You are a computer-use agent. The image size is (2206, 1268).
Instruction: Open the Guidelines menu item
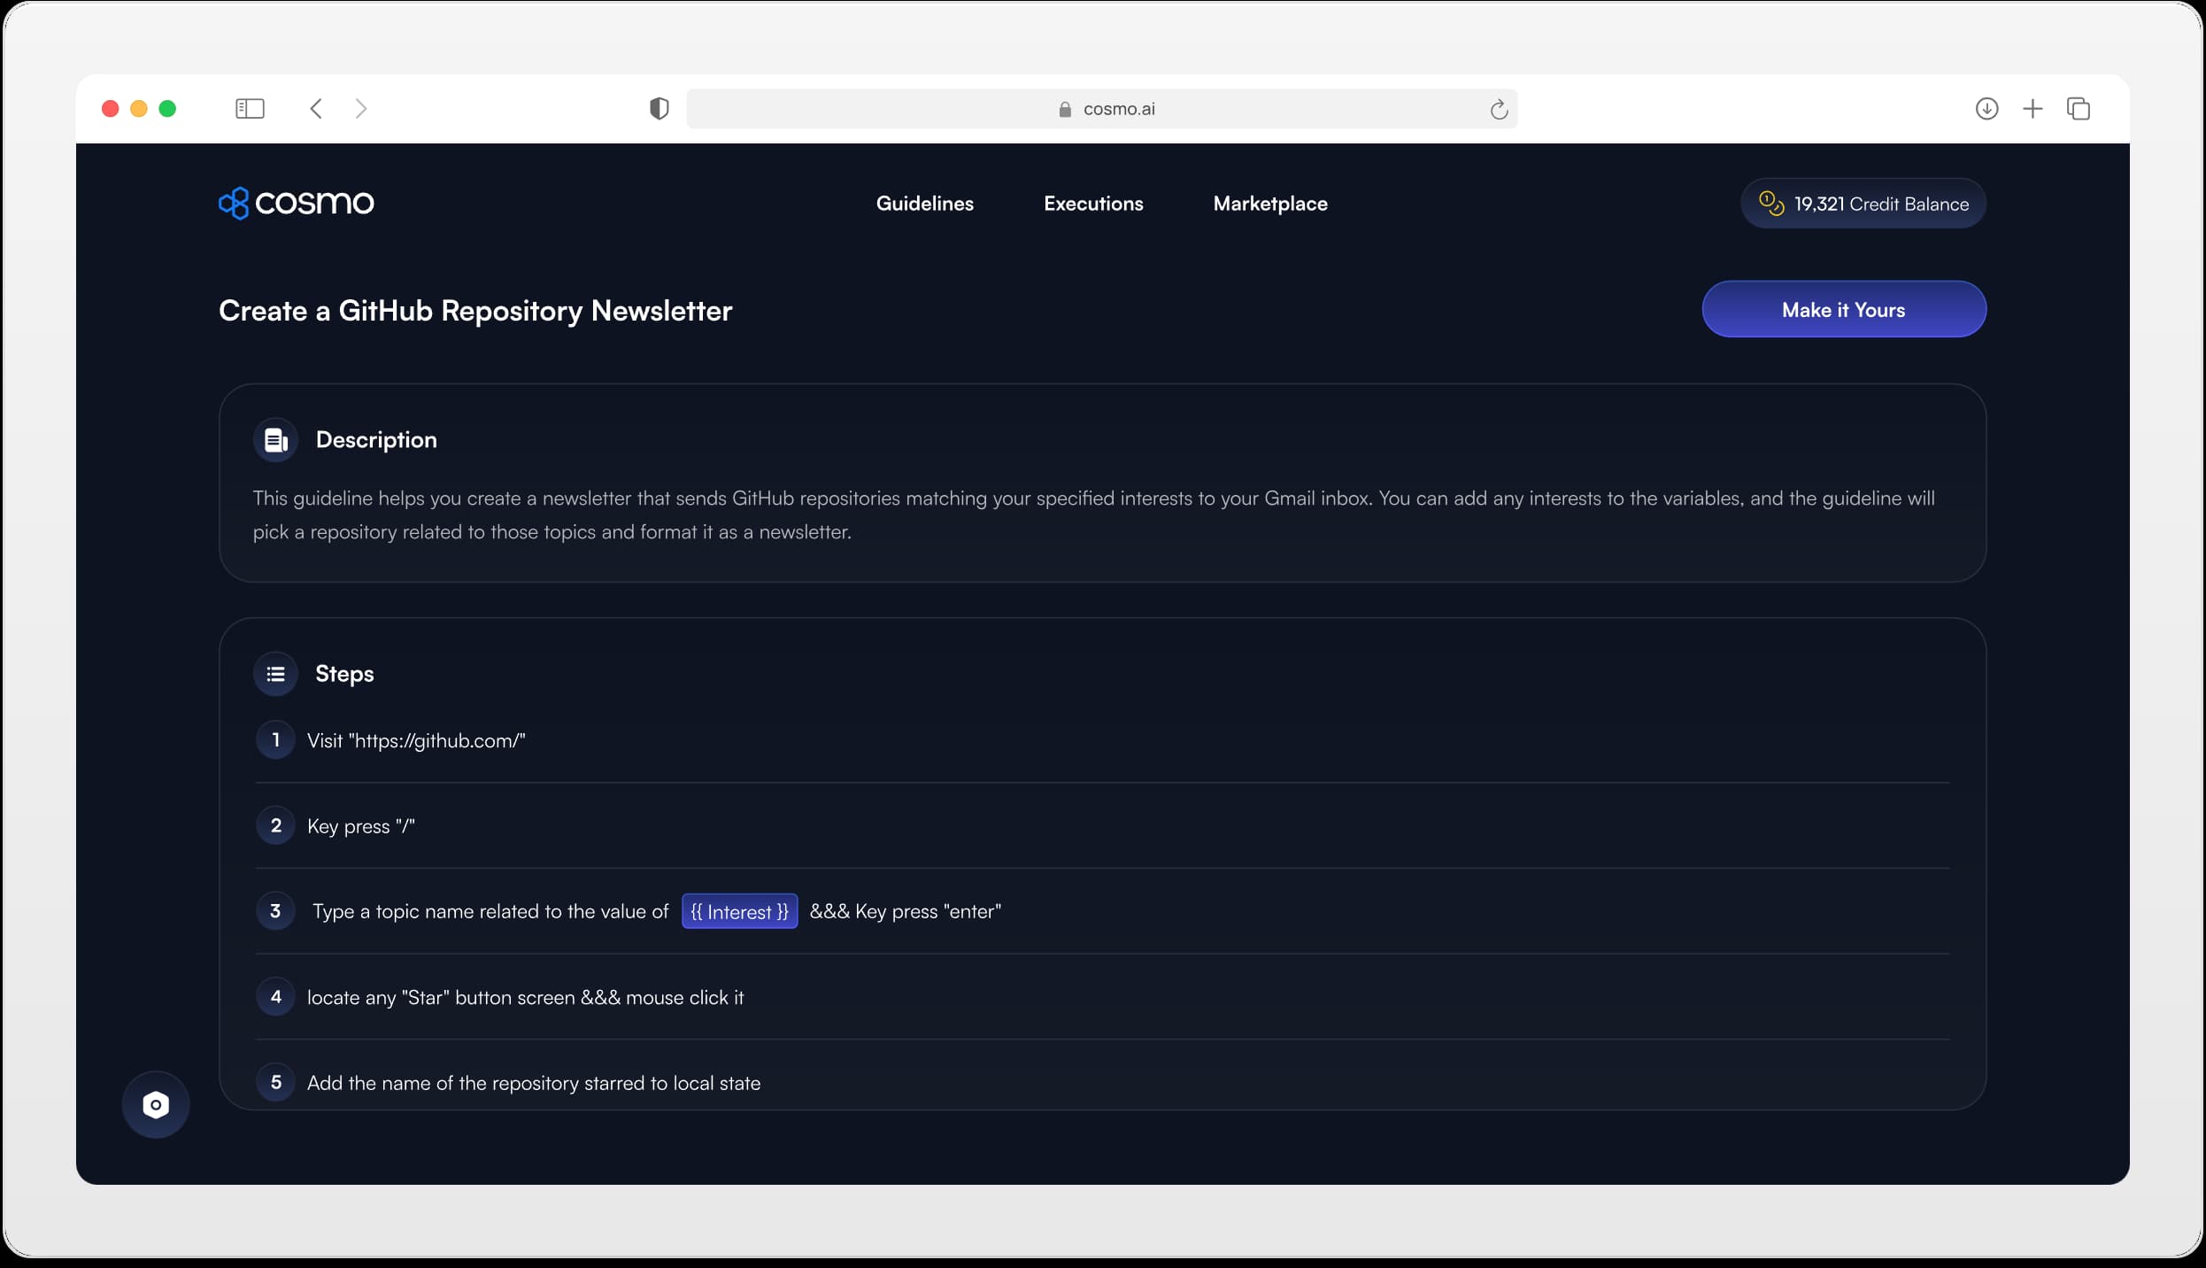[x=924, y=204]
